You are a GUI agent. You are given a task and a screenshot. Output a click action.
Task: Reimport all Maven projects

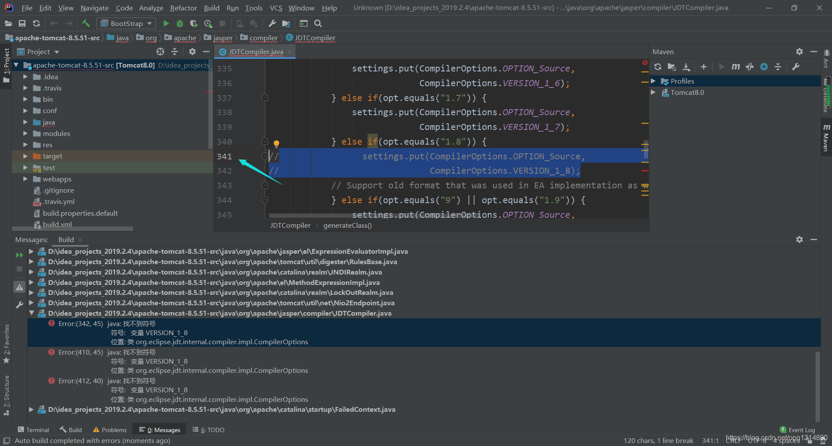click(658, 67)
